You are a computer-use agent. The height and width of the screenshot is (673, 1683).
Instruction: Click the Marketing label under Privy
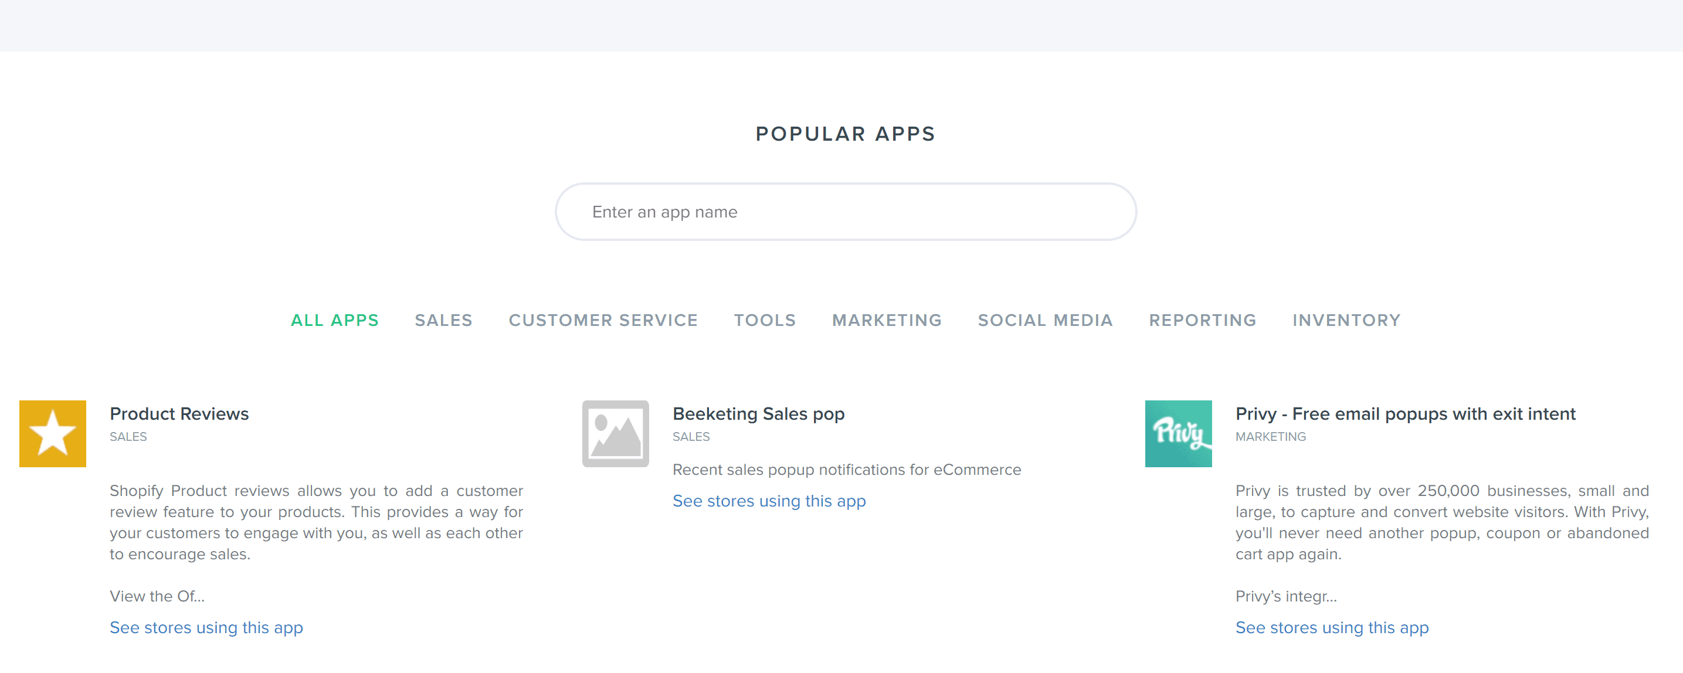click(x=1270, y=437)
